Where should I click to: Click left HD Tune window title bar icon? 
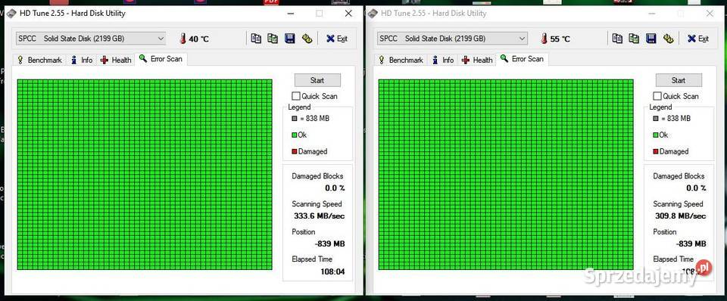[11, 14]
